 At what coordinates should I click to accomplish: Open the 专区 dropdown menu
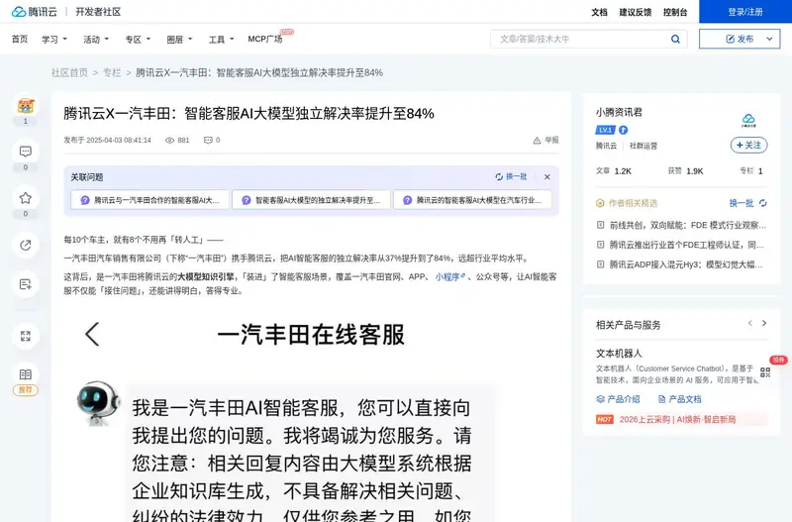coord(138,39)
